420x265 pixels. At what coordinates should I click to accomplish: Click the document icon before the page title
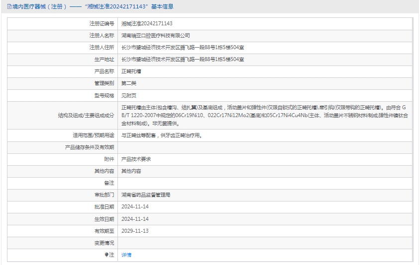tap(9, 6)
